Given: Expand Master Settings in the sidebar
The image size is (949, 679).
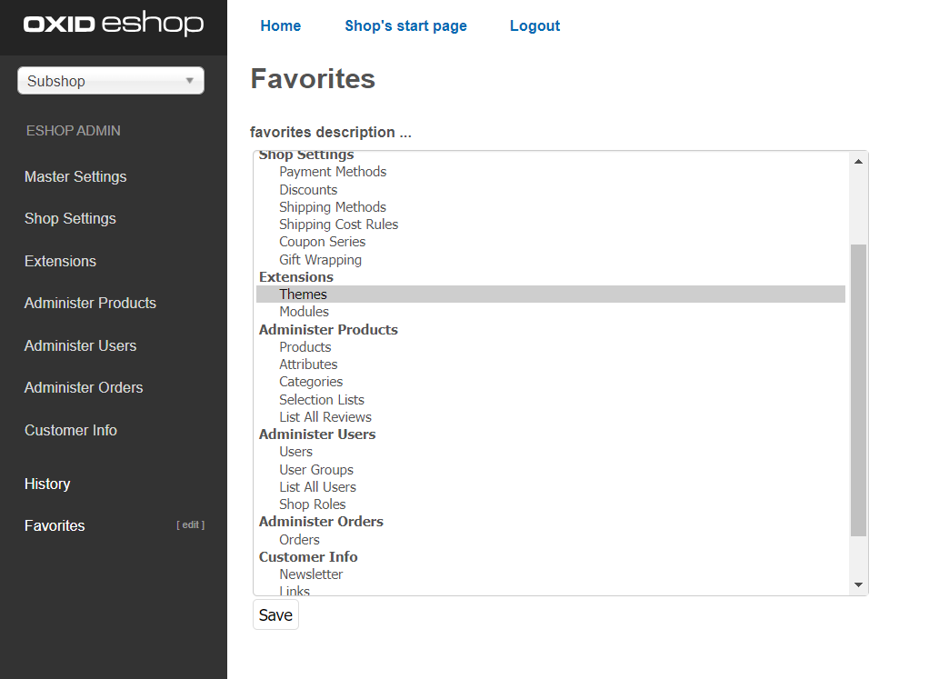Looking at the screenshot, I should [x=75, y=176].
